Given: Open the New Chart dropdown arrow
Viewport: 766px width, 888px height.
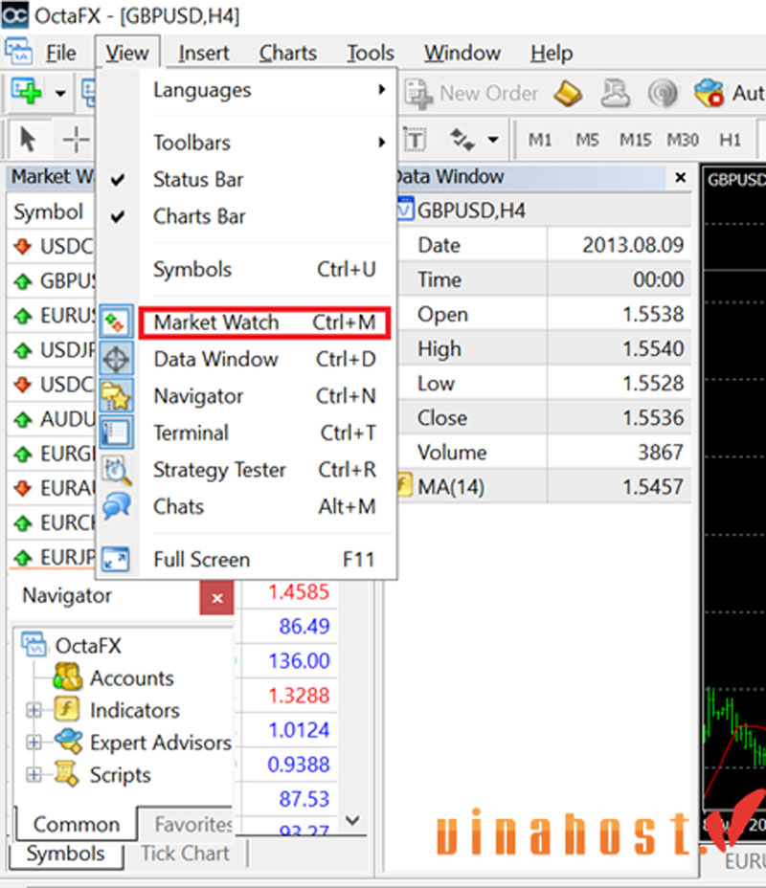Looking at the screenshot, I should [60, 93].
